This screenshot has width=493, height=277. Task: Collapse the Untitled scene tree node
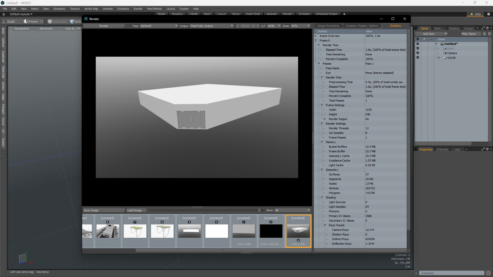[x=436, y=44]
